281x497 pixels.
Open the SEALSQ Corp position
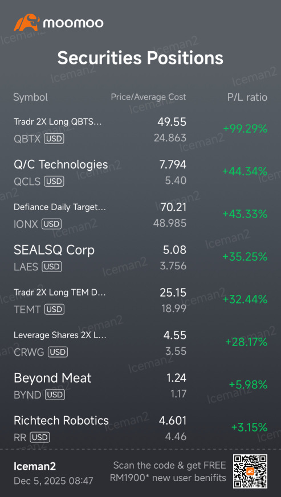tap(140, 258)
